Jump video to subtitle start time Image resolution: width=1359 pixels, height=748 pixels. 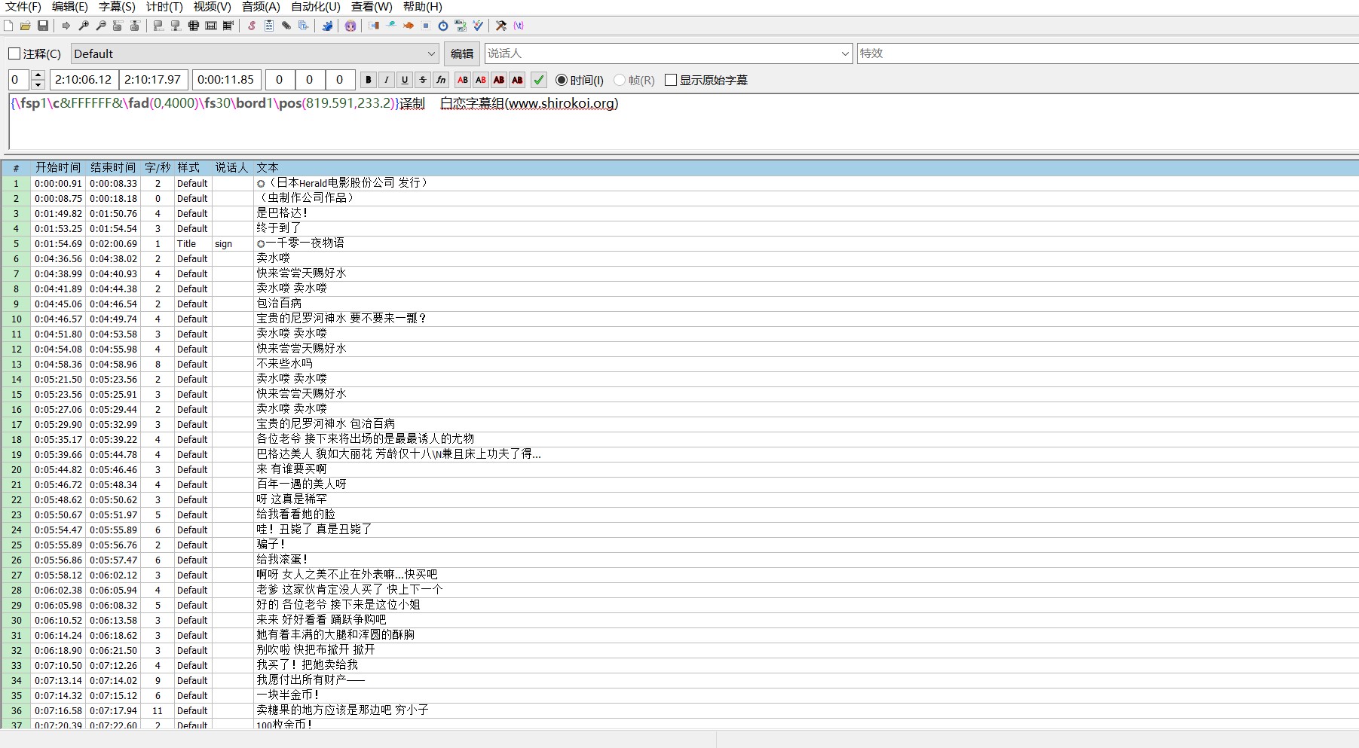click(118, 26)
